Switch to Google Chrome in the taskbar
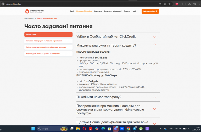This screenshot has height=132, width=201. [128, 129]
